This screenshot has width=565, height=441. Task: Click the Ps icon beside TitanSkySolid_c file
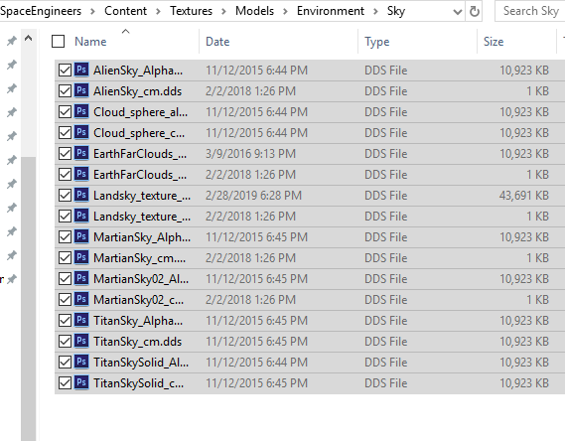81,382
